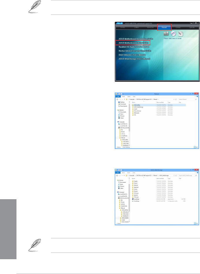Select Local Disk (C:) in Manual window sidebar
The width and height of the screenshot is (200, 274).
(123, 124)
